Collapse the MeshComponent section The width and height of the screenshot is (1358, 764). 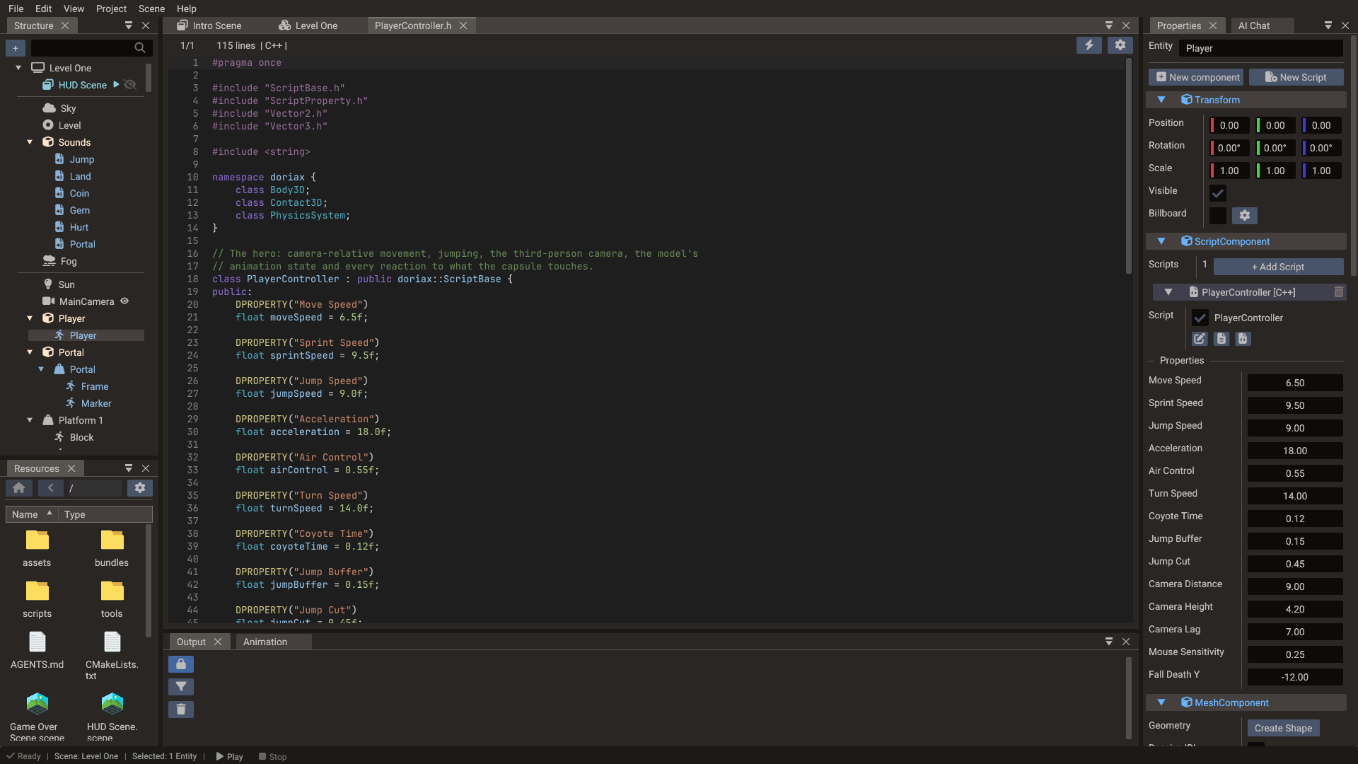pos(1161,702)
